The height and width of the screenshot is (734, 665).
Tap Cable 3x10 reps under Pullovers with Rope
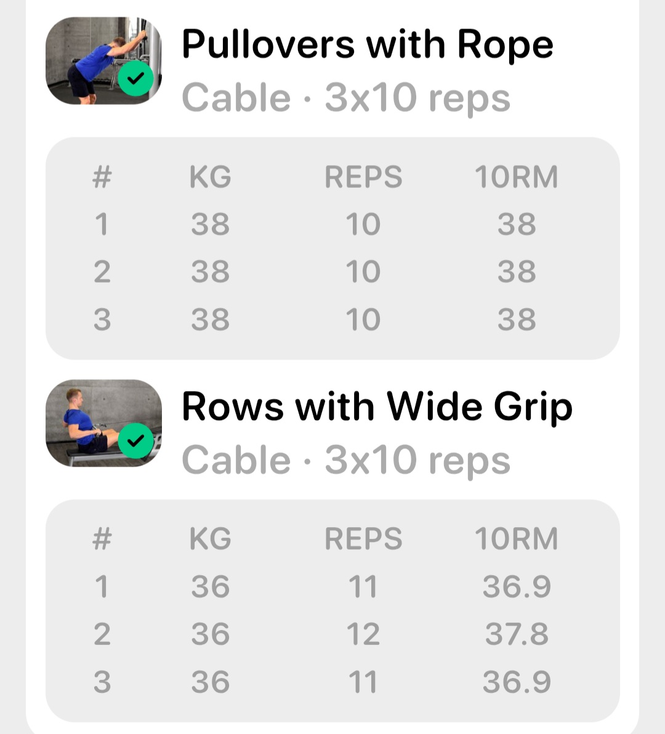click(x=346, y=98)
